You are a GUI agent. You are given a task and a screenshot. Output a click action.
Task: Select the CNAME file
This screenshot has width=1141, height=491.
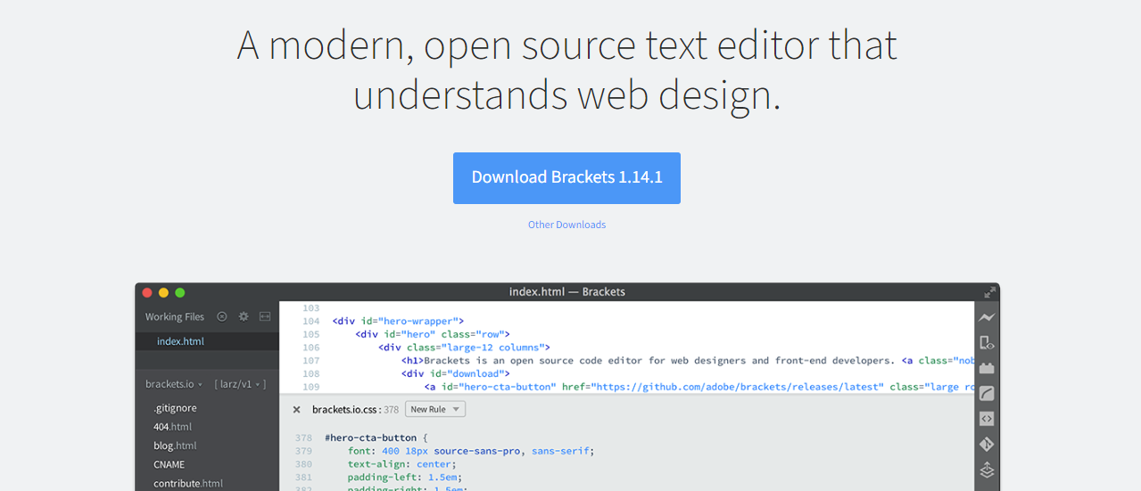pos(169,464)
